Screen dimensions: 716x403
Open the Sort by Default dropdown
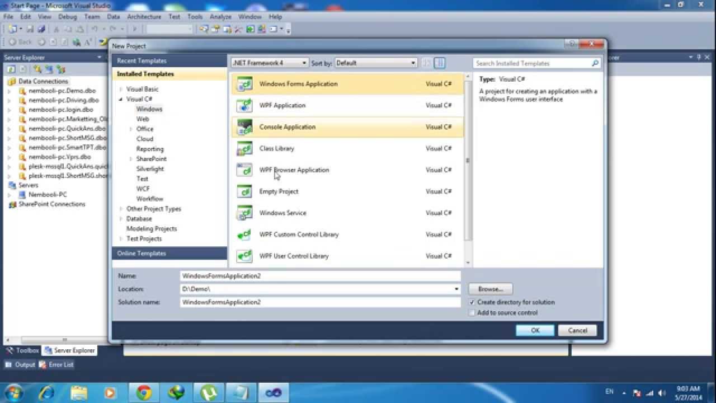click(x=375, y=63)
